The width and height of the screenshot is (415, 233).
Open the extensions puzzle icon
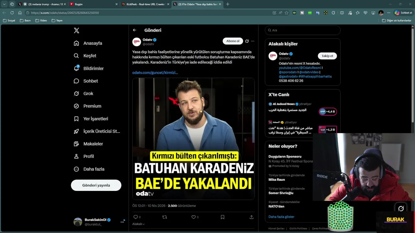coord(333,13)
